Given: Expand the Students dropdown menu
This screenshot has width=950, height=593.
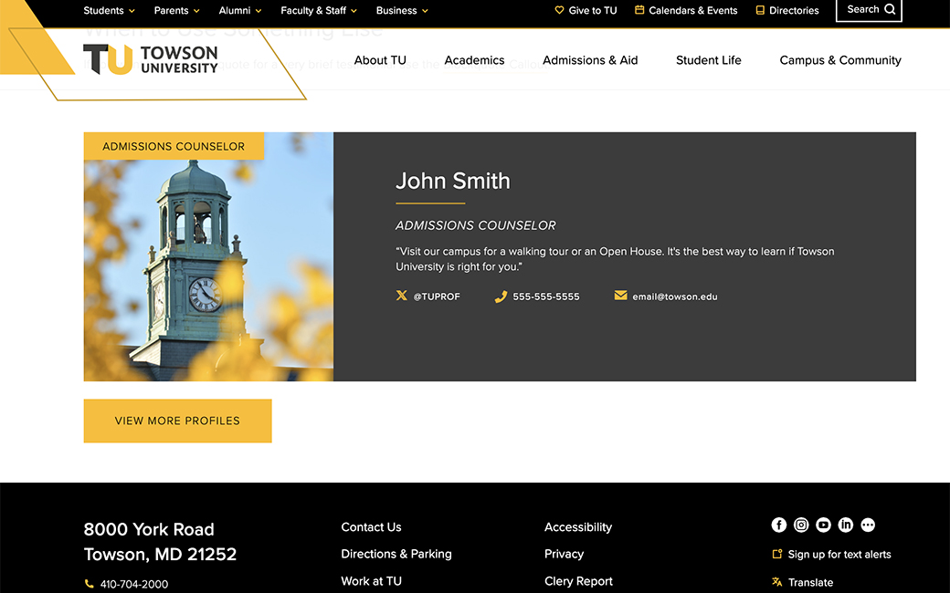Looking at the screenshot, I should [109, 10].
